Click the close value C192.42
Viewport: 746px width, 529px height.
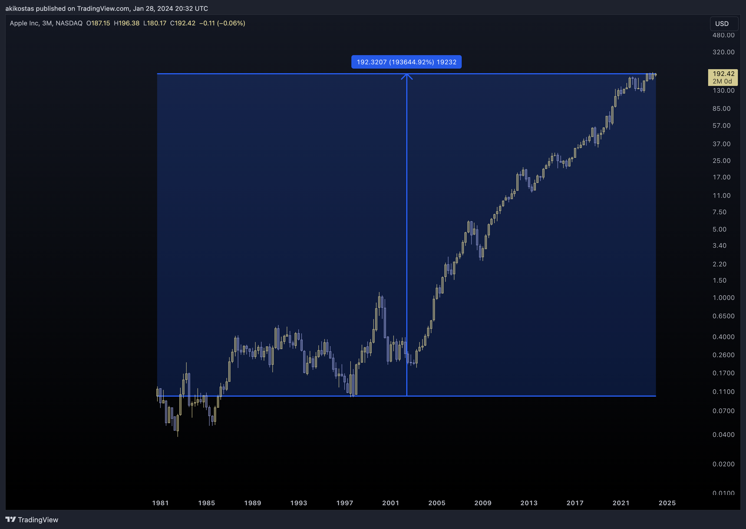[183, 23]
